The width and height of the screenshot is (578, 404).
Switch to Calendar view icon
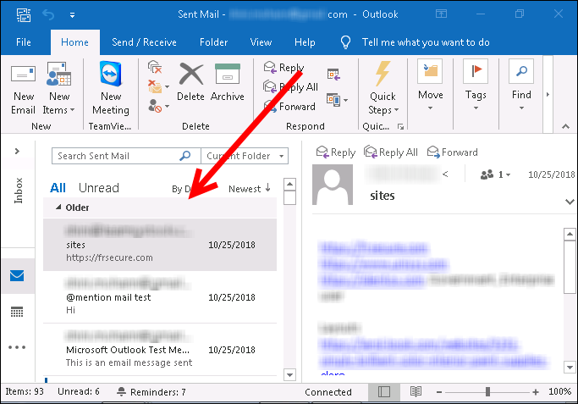(17, 312)
